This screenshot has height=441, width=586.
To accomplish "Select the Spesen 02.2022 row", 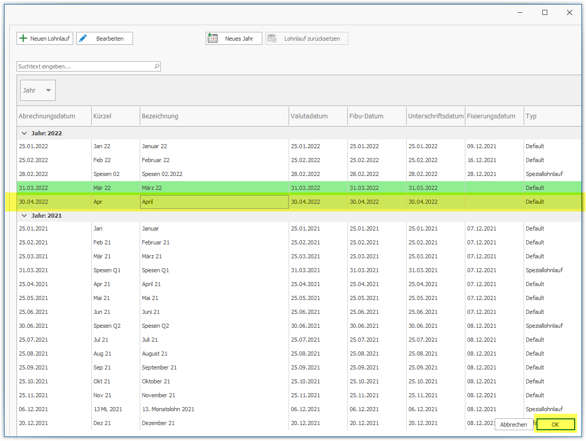I will [162, 174].
